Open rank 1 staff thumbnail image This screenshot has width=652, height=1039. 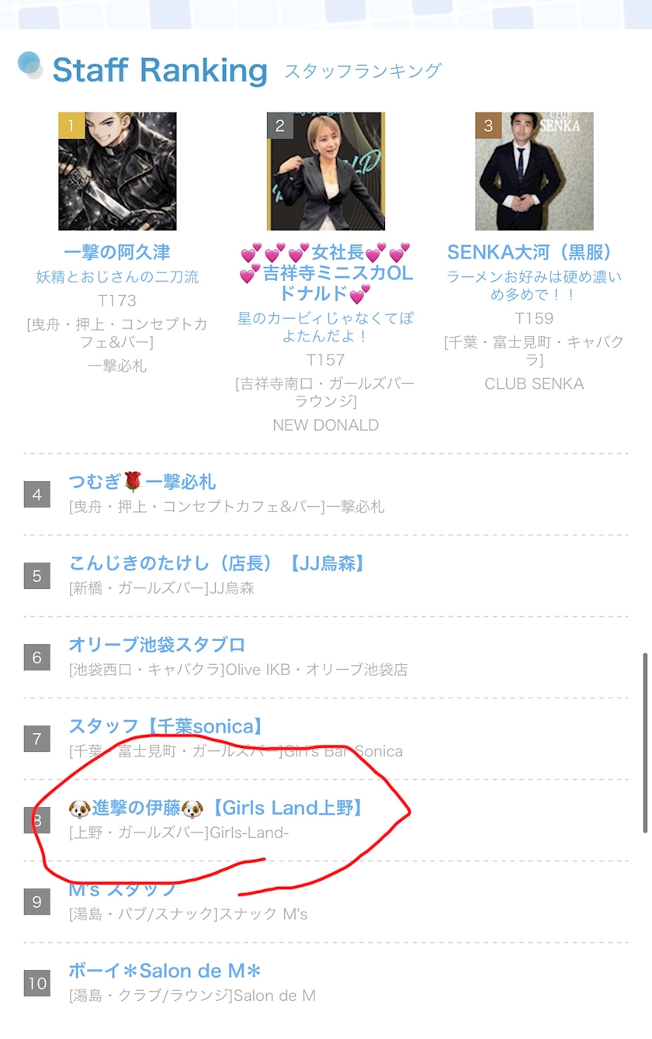(117, 171)
